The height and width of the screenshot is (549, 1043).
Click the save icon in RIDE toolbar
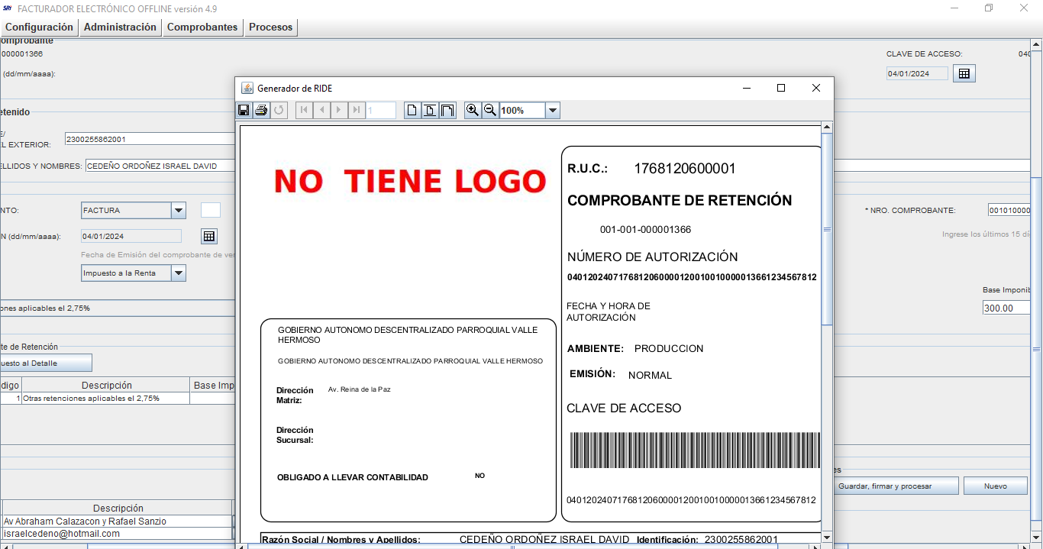pyautogui.click(x=244, y=110)
